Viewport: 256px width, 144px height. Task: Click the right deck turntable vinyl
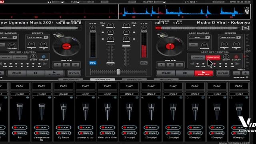tap(170, 46)
